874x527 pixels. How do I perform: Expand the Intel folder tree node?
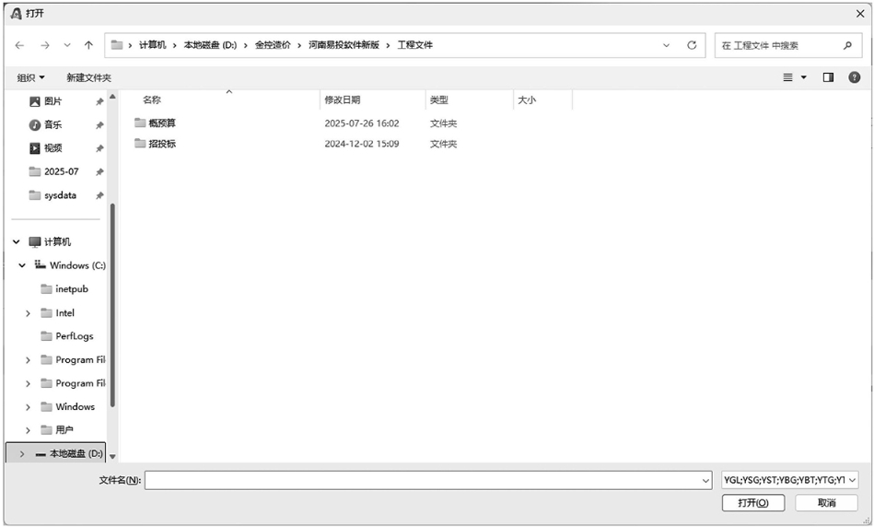tap(29, 313)
